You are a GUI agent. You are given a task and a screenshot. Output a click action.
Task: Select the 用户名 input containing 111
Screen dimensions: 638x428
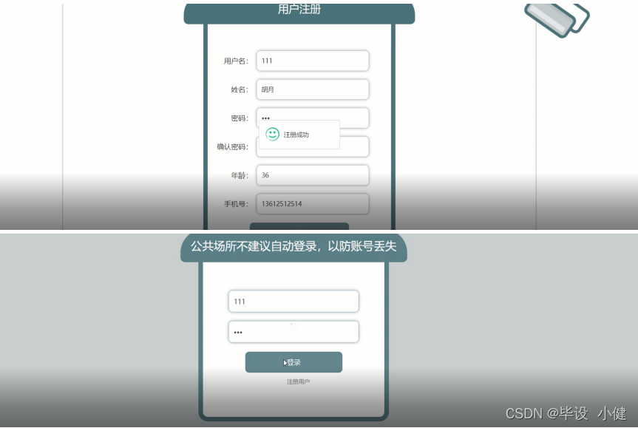pos(311,61)
